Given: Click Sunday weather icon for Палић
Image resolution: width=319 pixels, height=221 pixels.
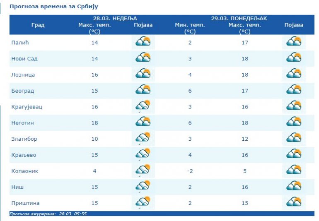Looking at the screenshot, I should click(x=143, y=42).
